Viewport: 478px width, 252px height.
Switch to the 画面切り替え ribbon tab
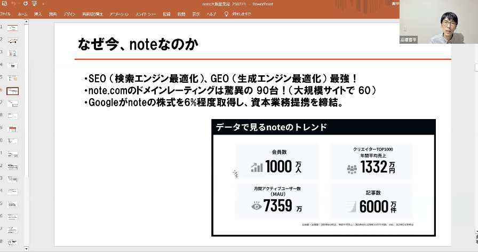click(x=92, y=14)
